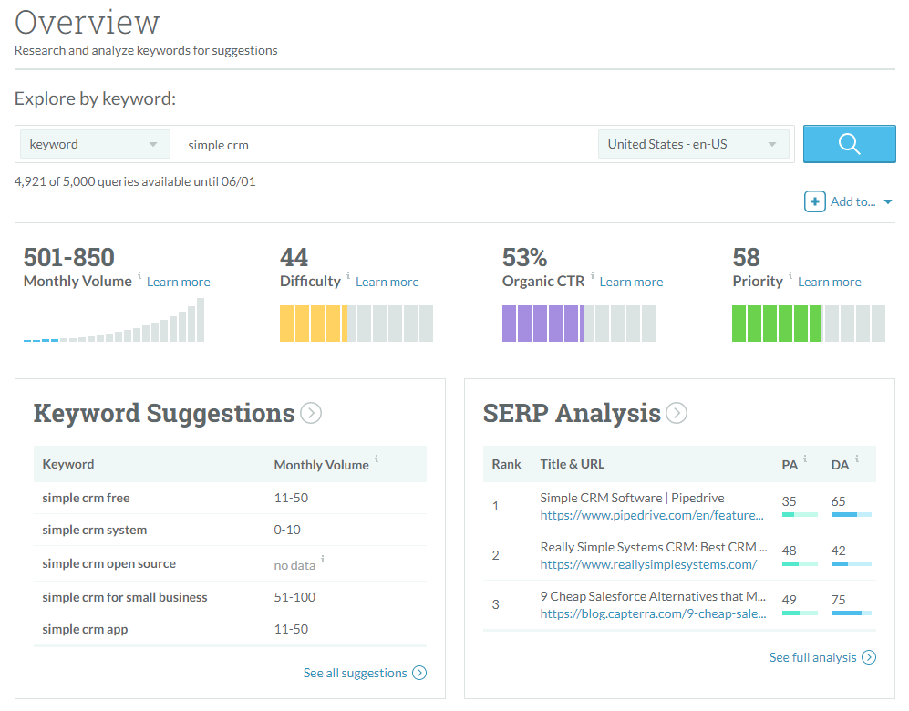The width and height of the screenshot is (909, 711).
Task: Open the keyword type dropdown
Action: coord(95,143)
